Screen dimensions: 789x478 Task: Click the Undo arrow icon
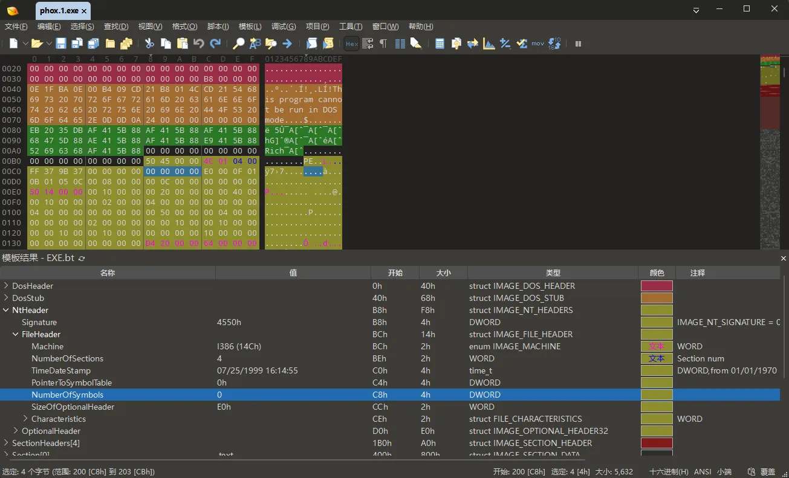coord(199,44)
